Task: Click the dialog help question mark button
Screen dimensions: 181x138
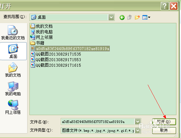Action: [x=165, y=6]
